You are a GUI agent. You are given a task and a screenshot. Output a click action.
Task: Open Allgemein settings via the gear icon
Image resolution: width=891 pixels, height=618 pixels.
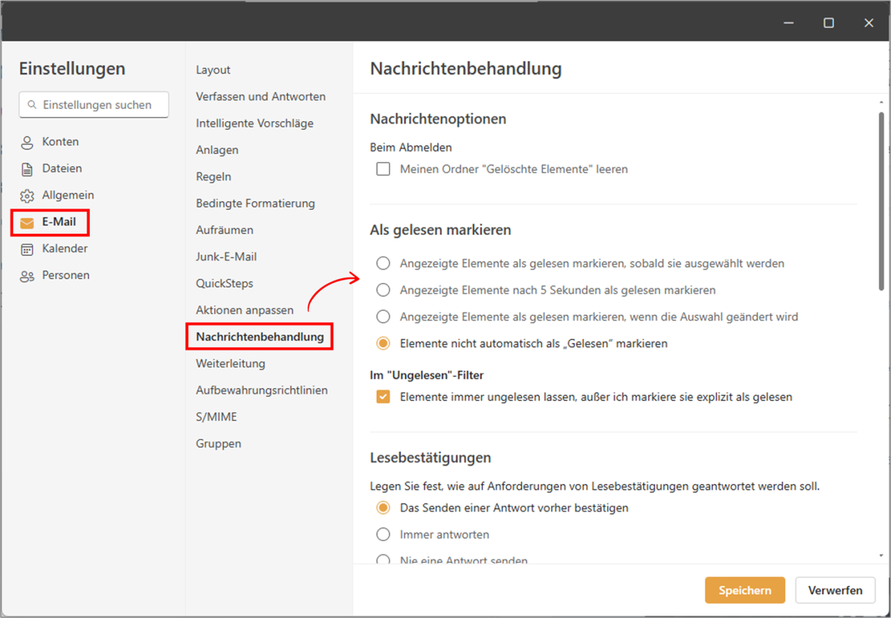pos(26,195)
